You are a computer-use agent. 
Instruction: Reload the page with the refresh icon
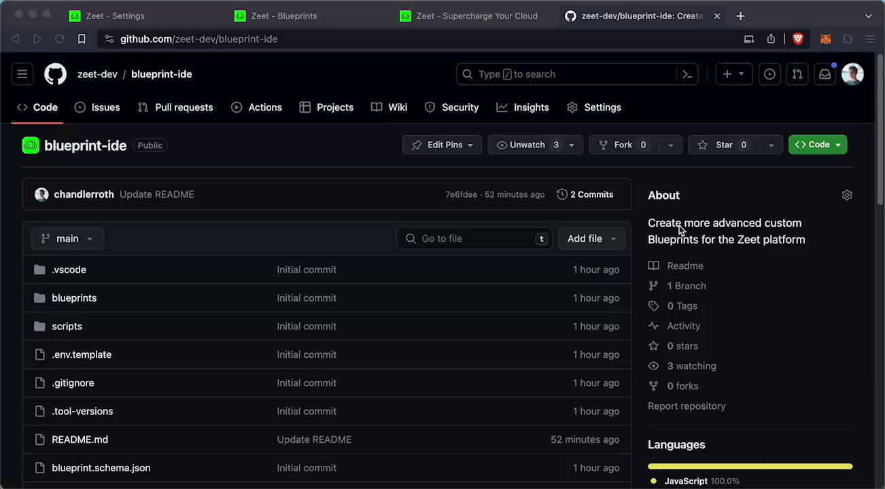click(x=59, y=39)
